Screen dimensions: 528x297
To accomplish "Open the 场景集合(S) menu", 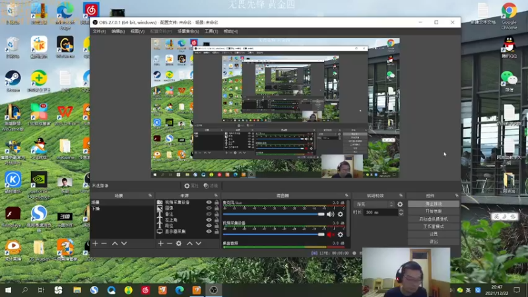I will (188, 31).
